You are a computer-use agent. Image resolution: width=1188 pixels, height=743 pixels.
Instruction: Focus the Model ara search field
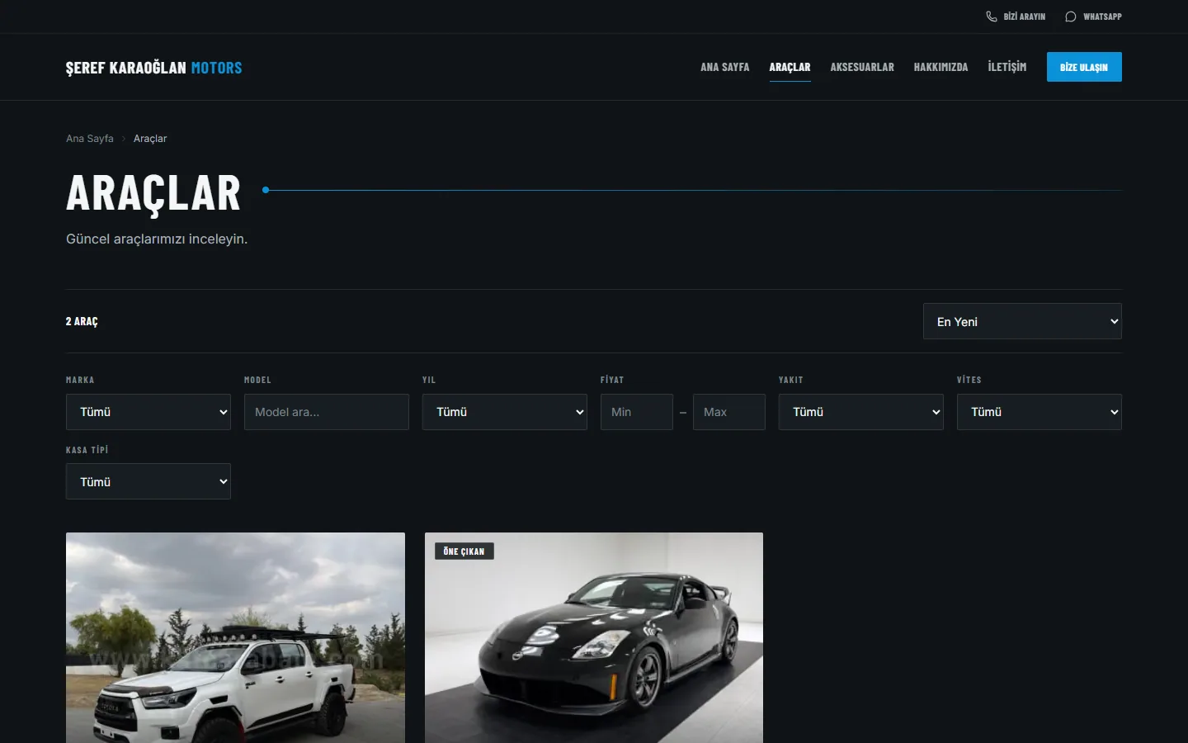point(327,412)
